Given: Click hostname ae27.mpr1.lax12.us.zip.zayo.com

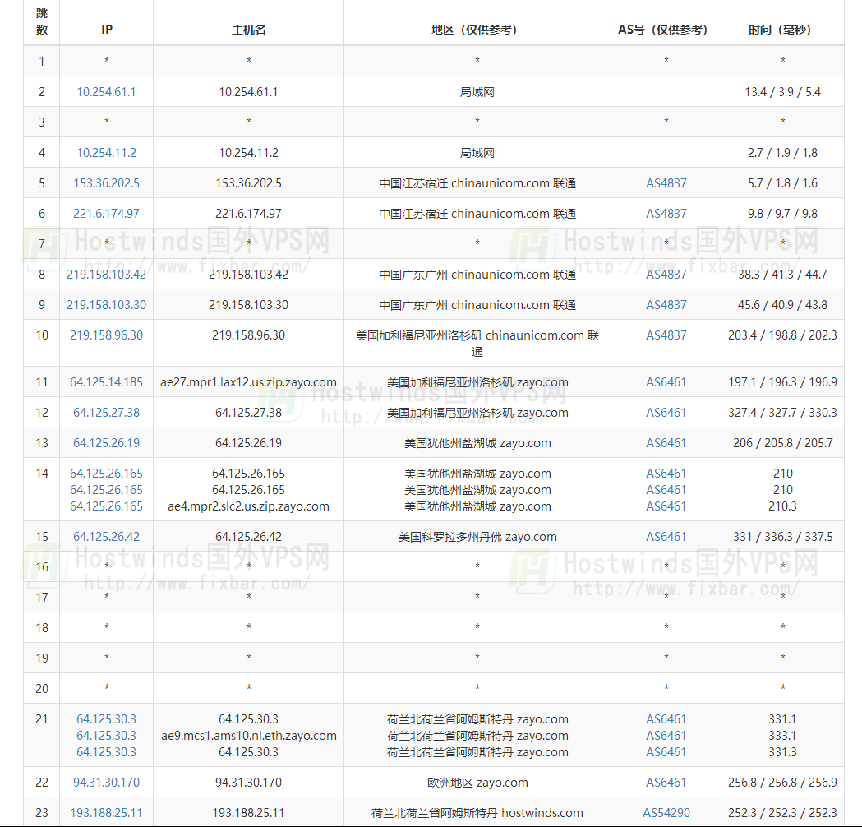Looking at the screenshot, I should [248, 382].
